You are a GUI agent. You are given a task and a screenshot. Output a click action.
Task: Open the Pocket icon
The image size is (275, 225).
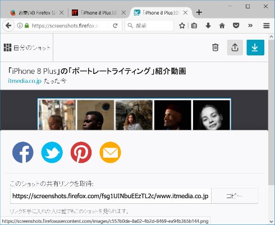click(x=236, y=26)
